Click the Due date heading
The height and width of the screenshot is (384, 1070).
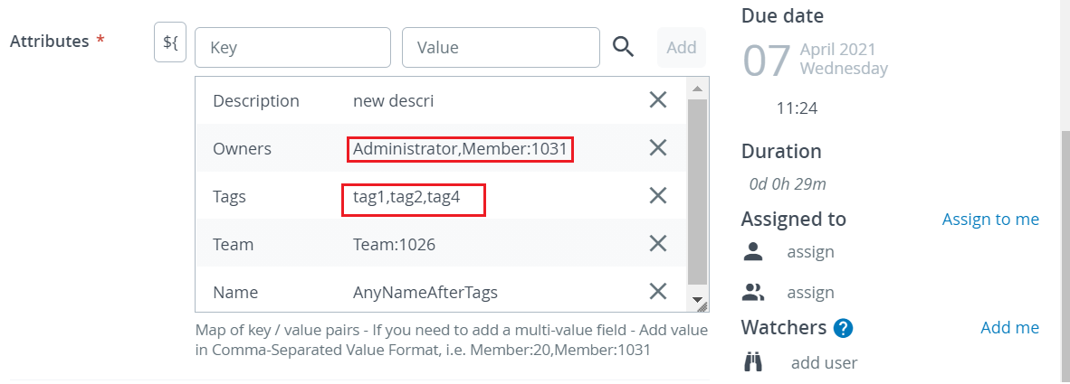[x=782, y=15]
